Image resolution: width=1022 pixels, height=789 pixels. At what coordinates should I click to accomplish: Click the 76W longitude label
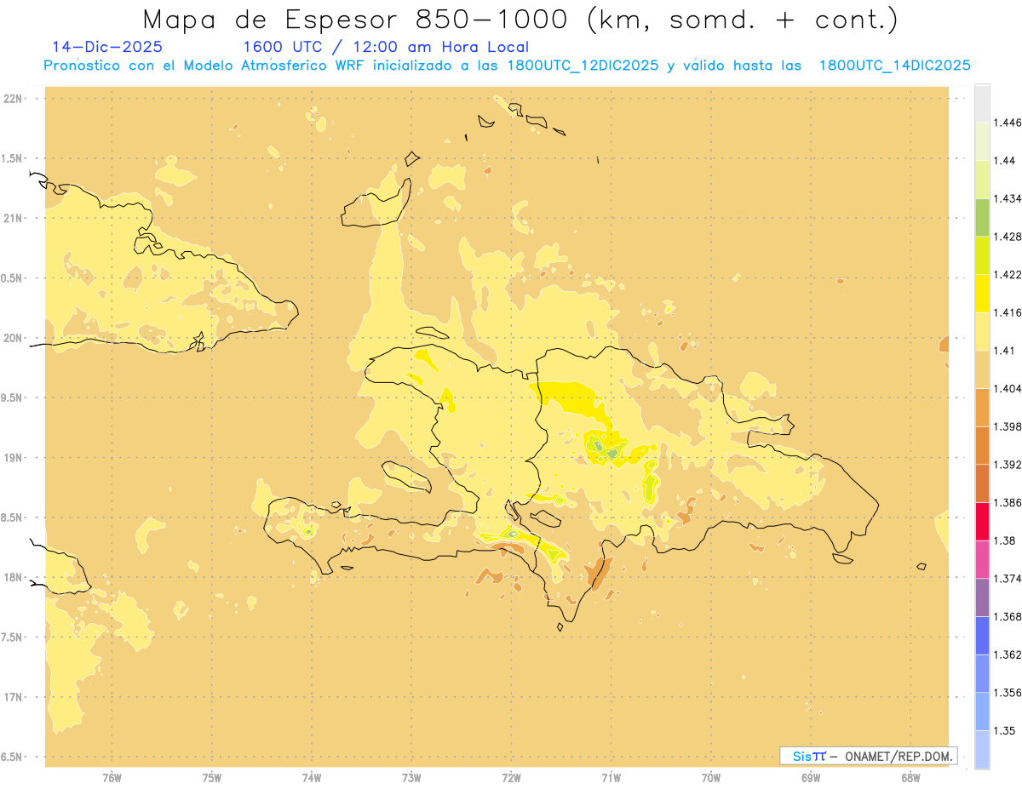(x=112, y=777)
